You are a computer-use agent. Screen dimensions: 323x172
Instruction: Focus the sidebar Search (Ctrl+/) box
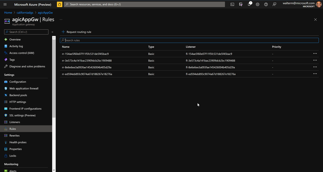pyautogui.click(x=27, y=32)
